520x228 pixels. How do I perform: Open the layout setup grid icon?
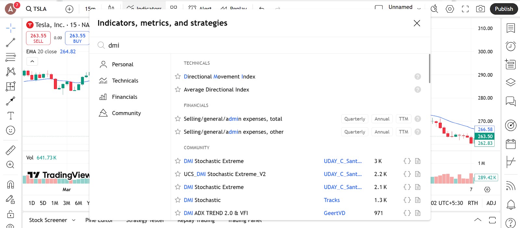pyautogui.click(x=174, y=7)
